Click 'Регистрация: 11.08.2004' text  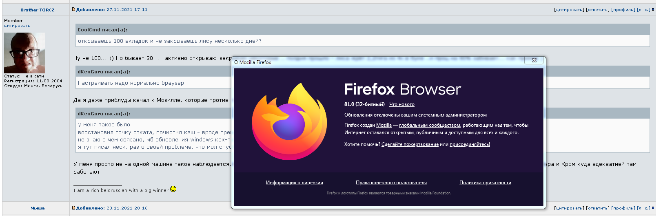coord(33,81)
